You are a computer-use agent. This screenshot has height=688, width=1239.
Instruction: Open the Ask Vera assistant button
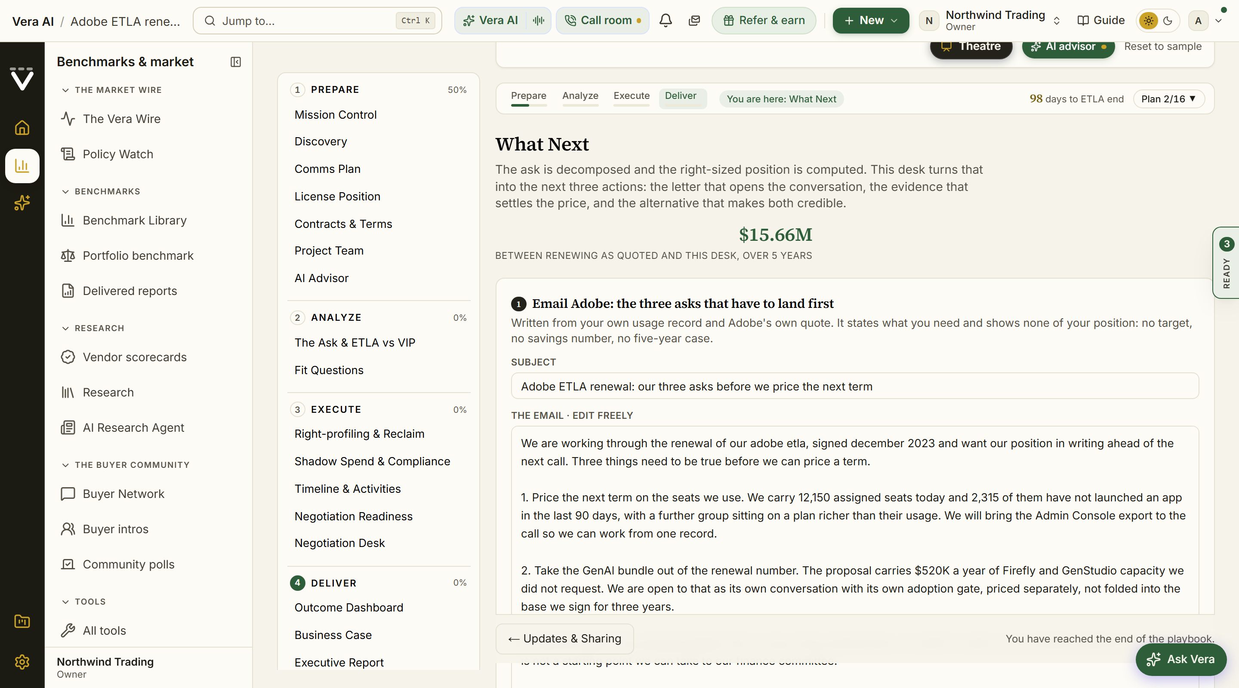pos(1181,659)
